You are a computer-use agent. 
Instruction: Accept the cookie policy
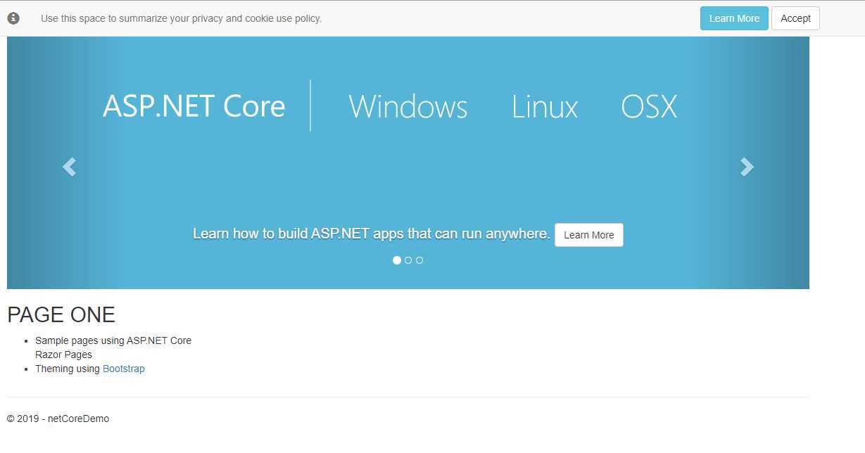795,18
